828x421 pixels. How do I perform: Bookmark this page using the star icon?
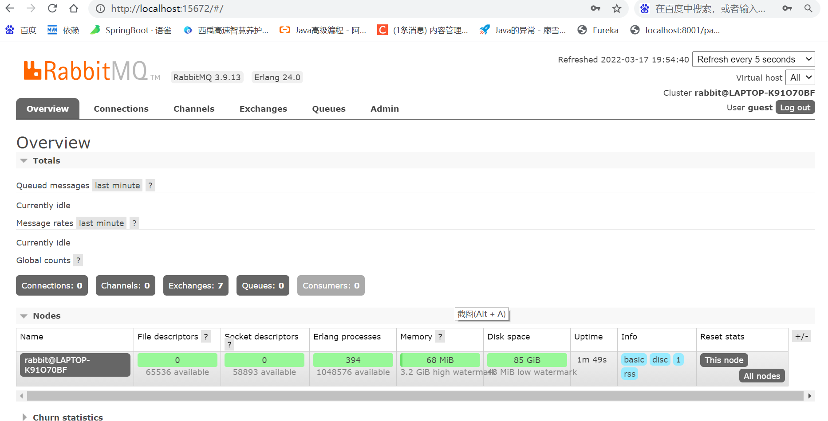pos(617,8)
